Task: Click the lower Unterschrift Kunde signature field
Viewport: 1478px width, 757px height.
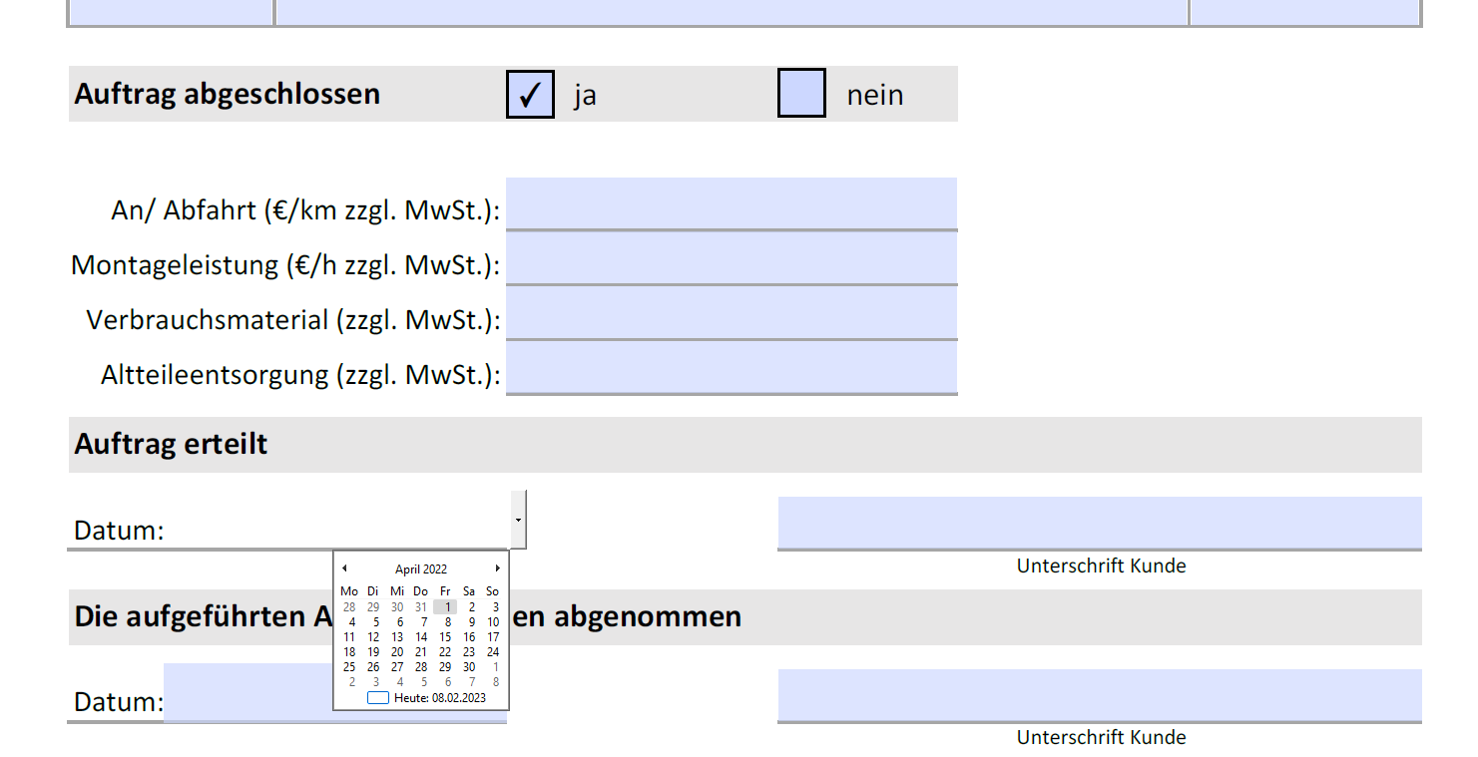Action: click(1099, 695)
